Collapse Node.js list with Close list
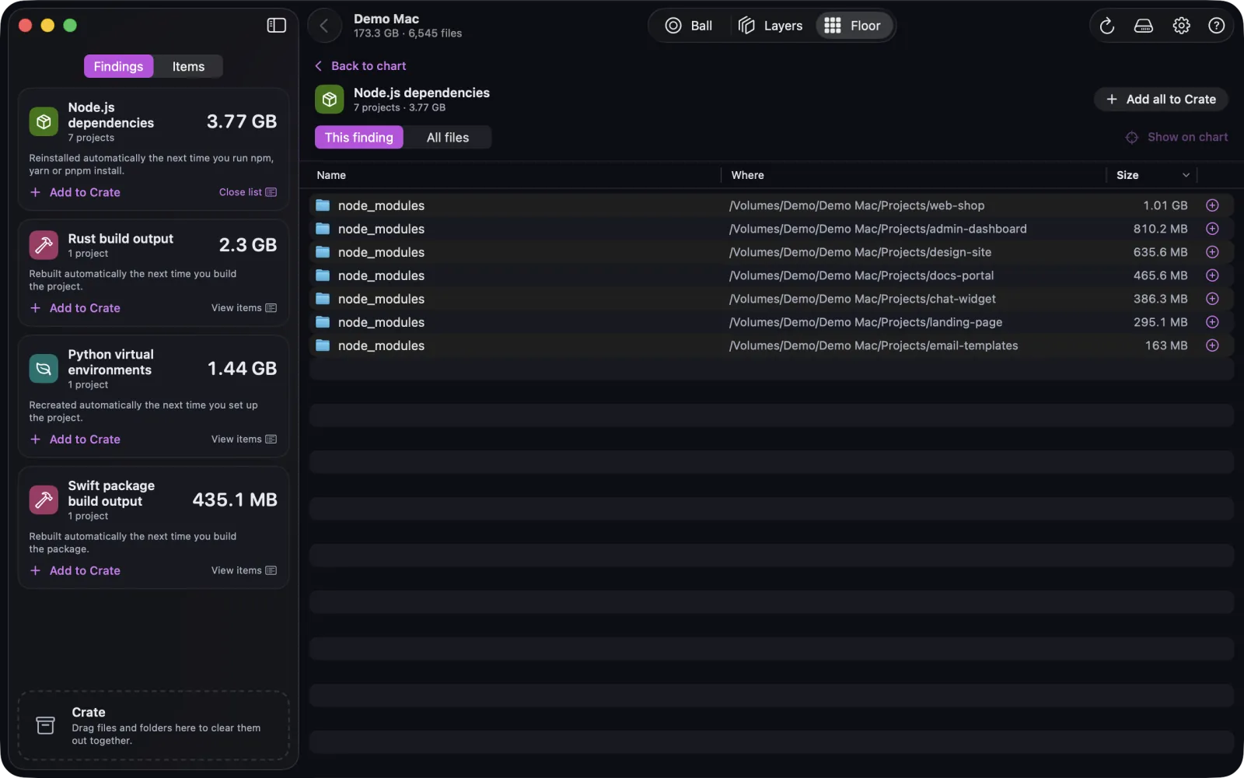Screen dimensions: 1244x778 pyautogui.click(x=248, y=192)
